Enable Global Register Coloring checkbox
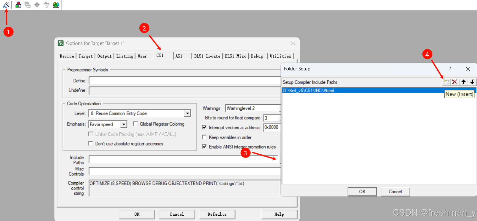 [136, 124]
